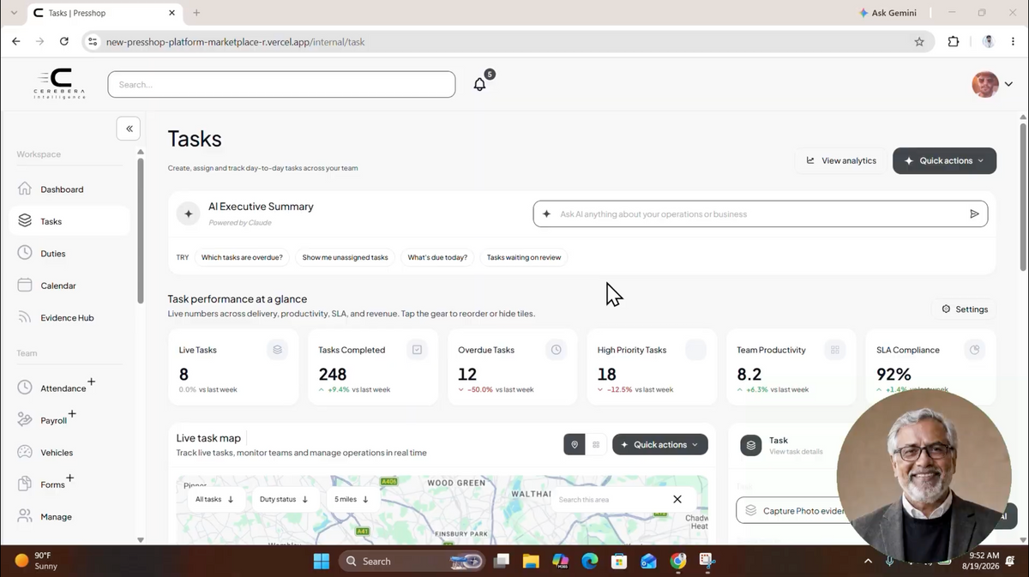Open Evidence Hub from the sidebar
Viewport: 1029px width, 577px height.
point(69,318)
